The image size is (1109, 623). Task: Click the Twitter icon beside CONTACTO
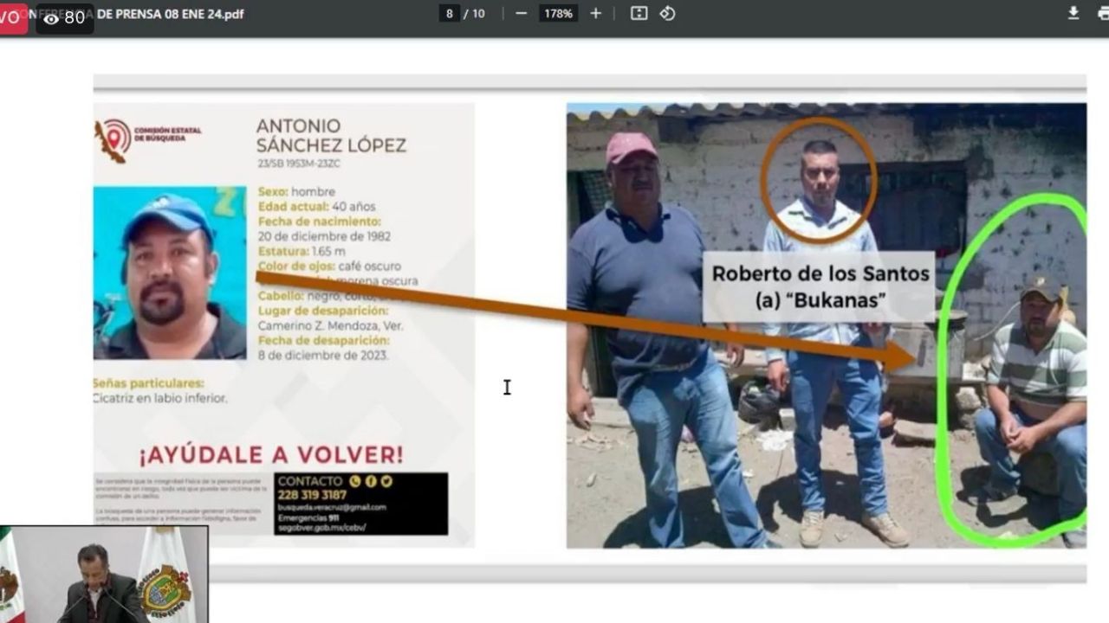point(386,481)
